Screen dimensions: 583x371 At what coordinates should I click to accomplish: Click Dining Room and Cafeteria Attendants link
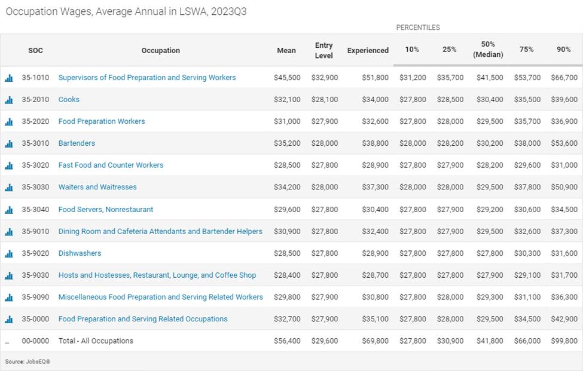tap(160, 231)
